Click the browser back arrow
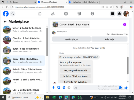 [3, 7]
